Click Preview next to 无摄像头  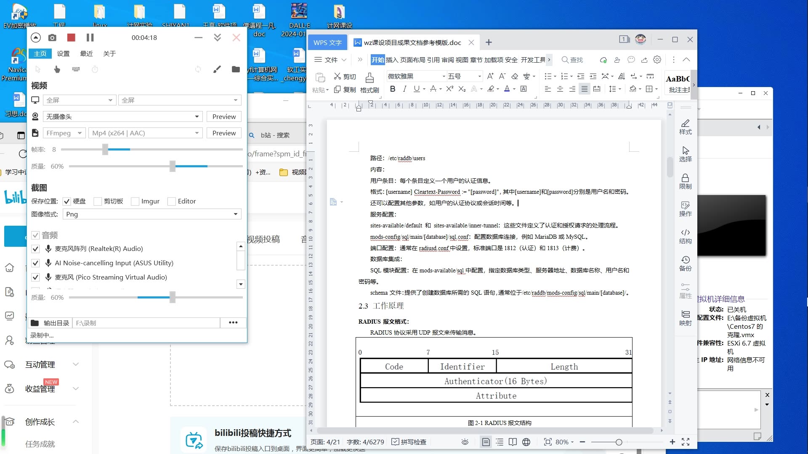pyautogui.click(x=223, y=116)
